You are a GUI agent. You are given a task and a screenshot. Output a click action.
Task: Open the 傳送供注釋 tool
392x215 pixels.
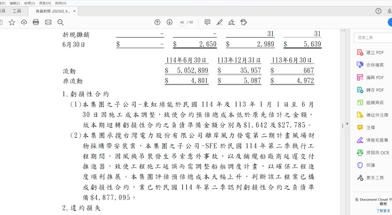(373, 115)
